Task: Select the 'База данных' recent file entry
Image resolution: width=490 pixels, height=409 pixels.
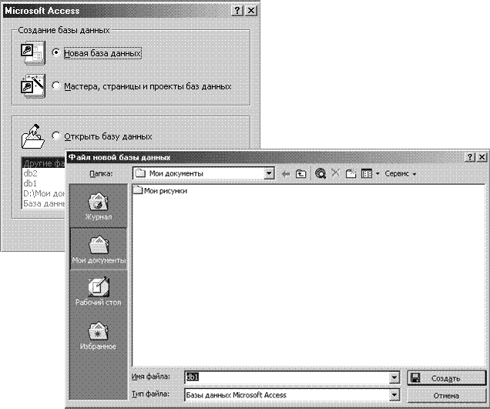Action: (x=43, y=203)
